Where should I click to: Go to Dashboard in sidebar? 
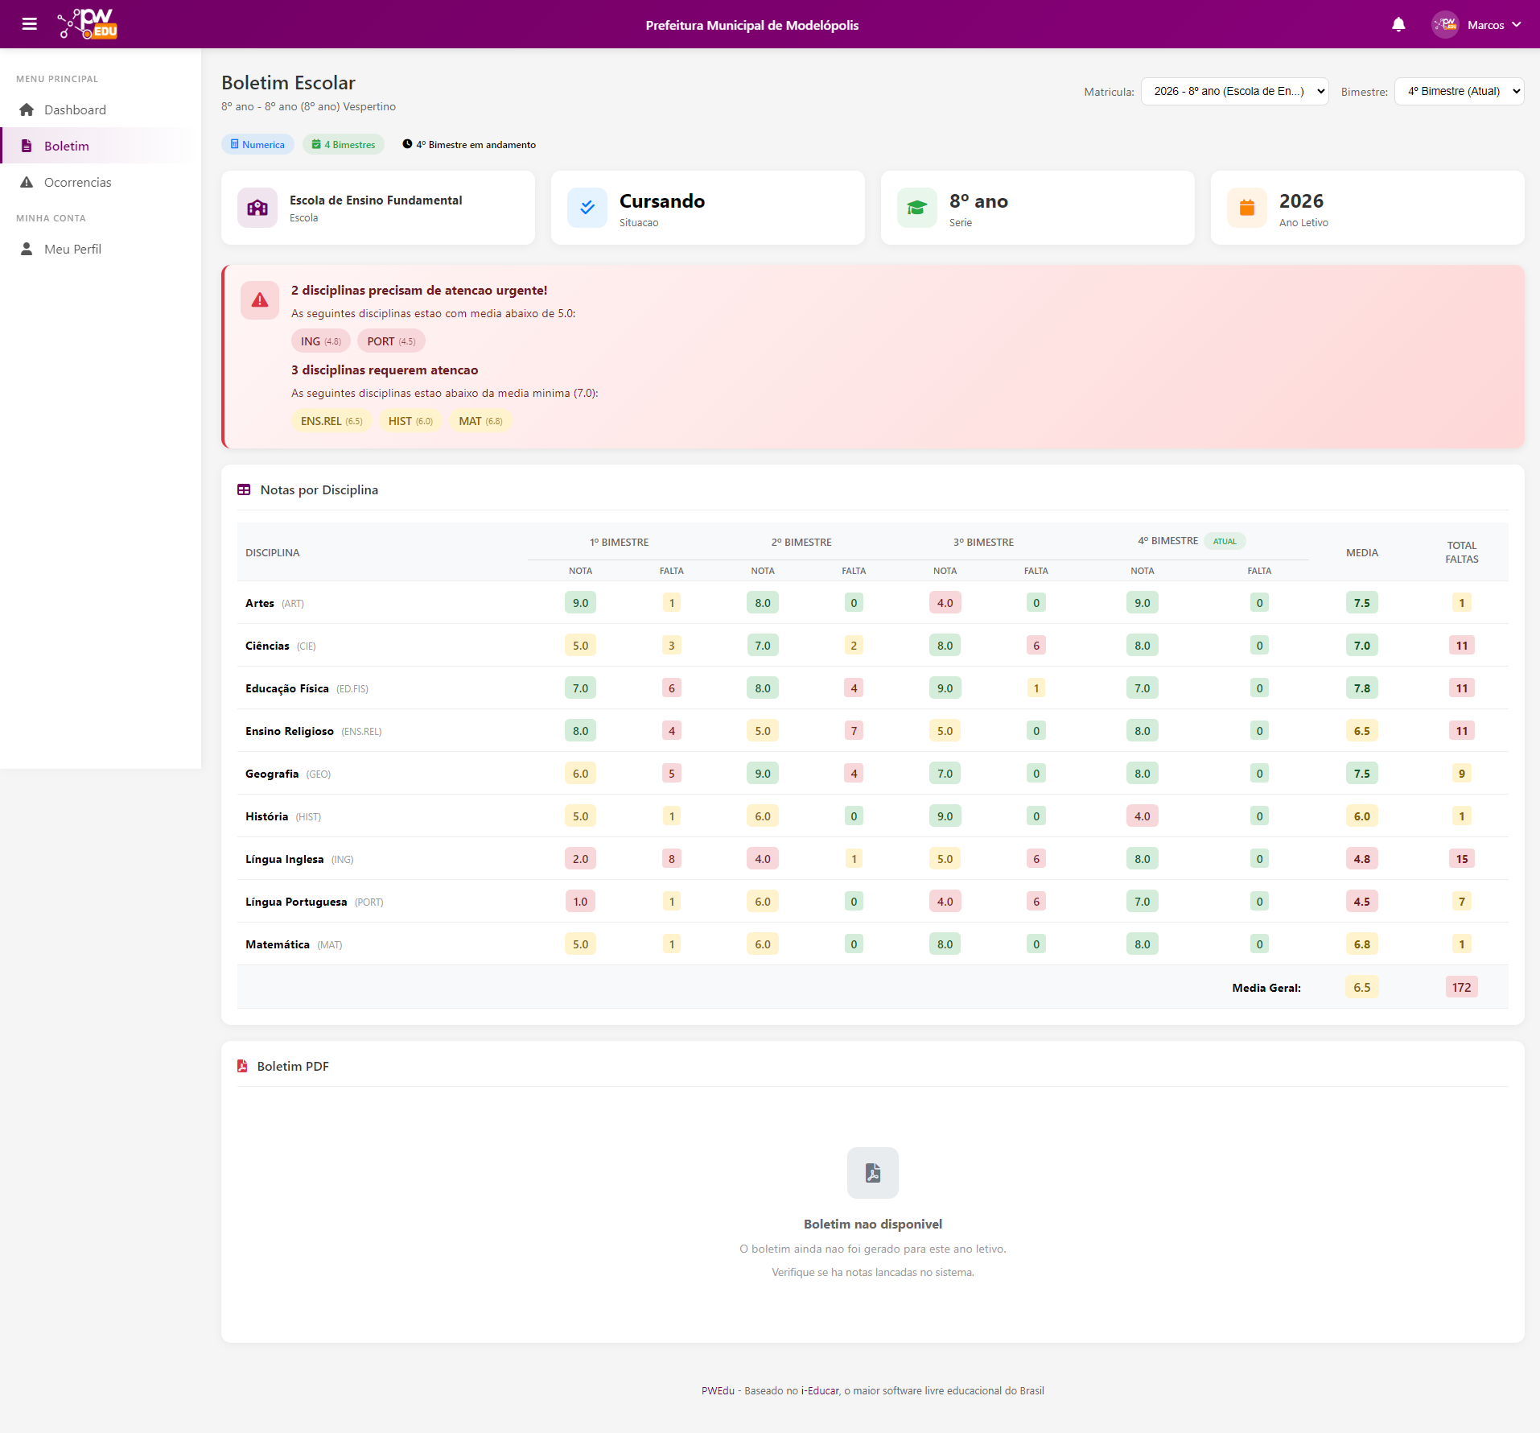[x=75, y=110]
